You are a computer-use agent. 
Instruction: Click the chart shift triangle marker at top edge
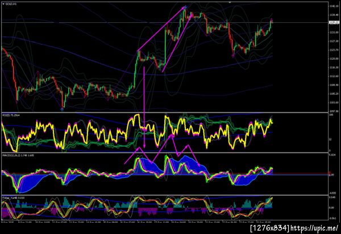click(x=230, y=2)
